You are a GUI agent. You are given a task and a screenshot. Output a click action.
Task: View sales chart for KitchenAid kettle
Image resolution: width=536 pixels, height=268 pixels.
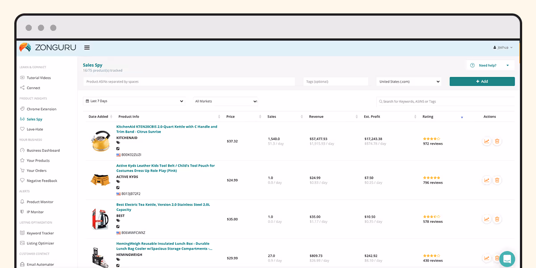(x=486, y=141)
